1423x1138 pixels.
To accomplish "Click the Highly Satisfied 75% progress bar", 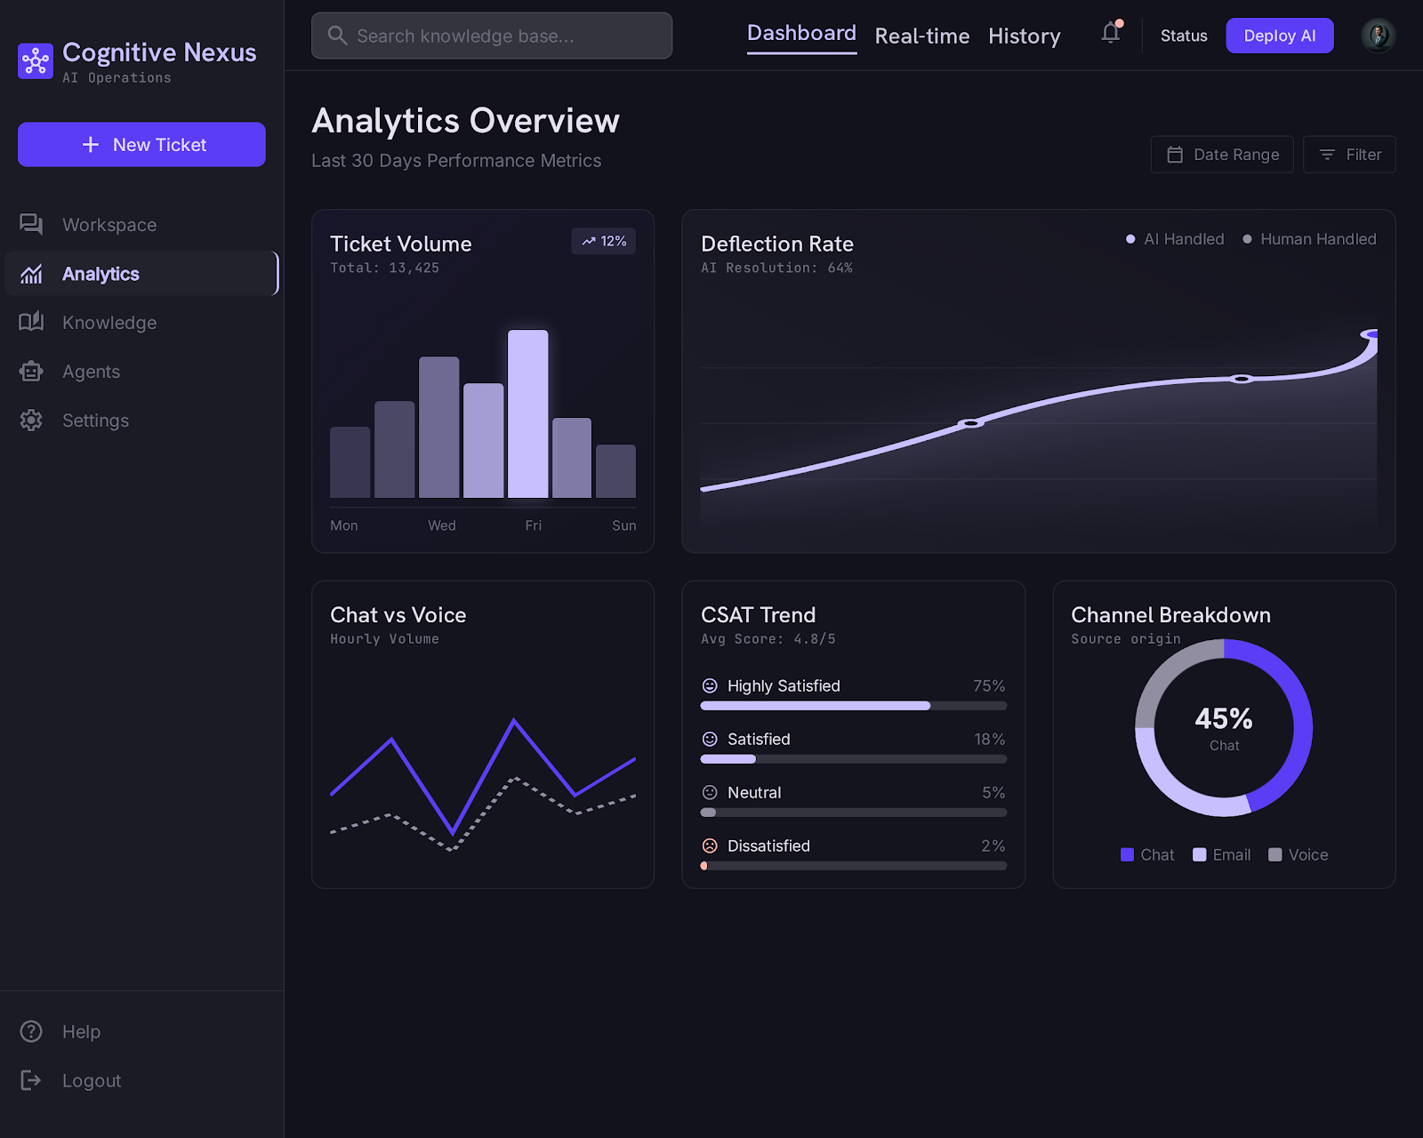I will pos(854,706).
